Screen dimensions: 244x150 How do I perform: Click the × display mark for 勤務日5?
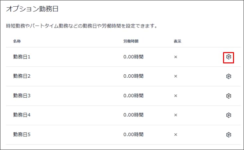pos(176,135)
